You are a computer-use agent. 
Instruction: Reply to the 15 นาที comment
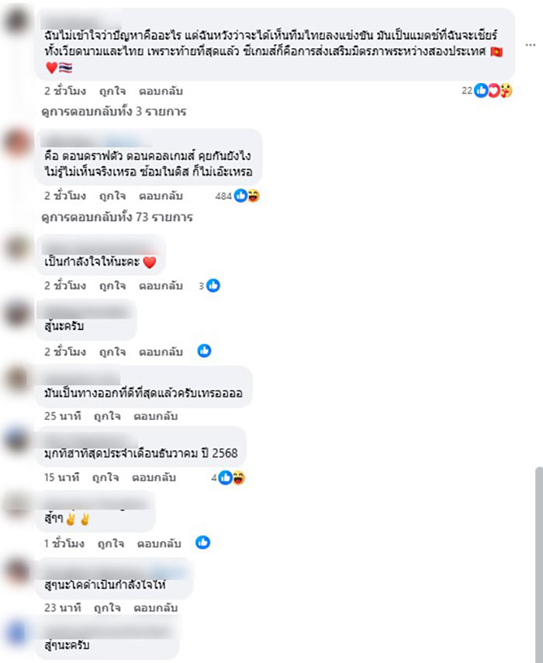click(x=154, y=477)
